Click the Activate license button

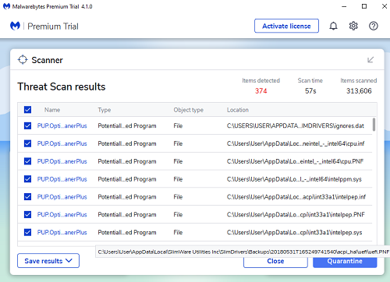pyautogui.click(x=286, y=26)
